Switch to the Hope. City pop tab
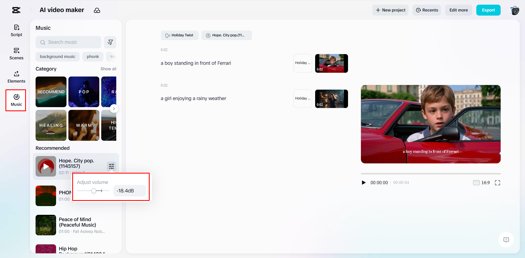The height and width of the screenshot is (258, 525). [227, 35]
